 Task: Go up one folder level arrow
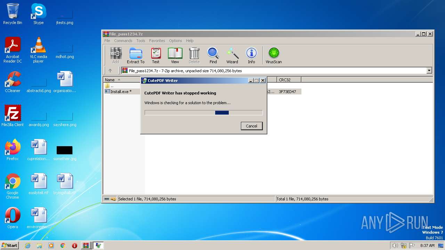pyautogui.click(x=110, y=70)
